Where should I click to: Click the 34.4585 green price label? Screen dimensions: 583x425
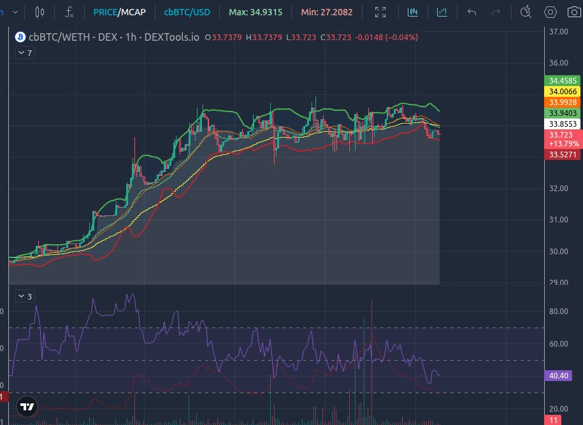click(563, 81)
